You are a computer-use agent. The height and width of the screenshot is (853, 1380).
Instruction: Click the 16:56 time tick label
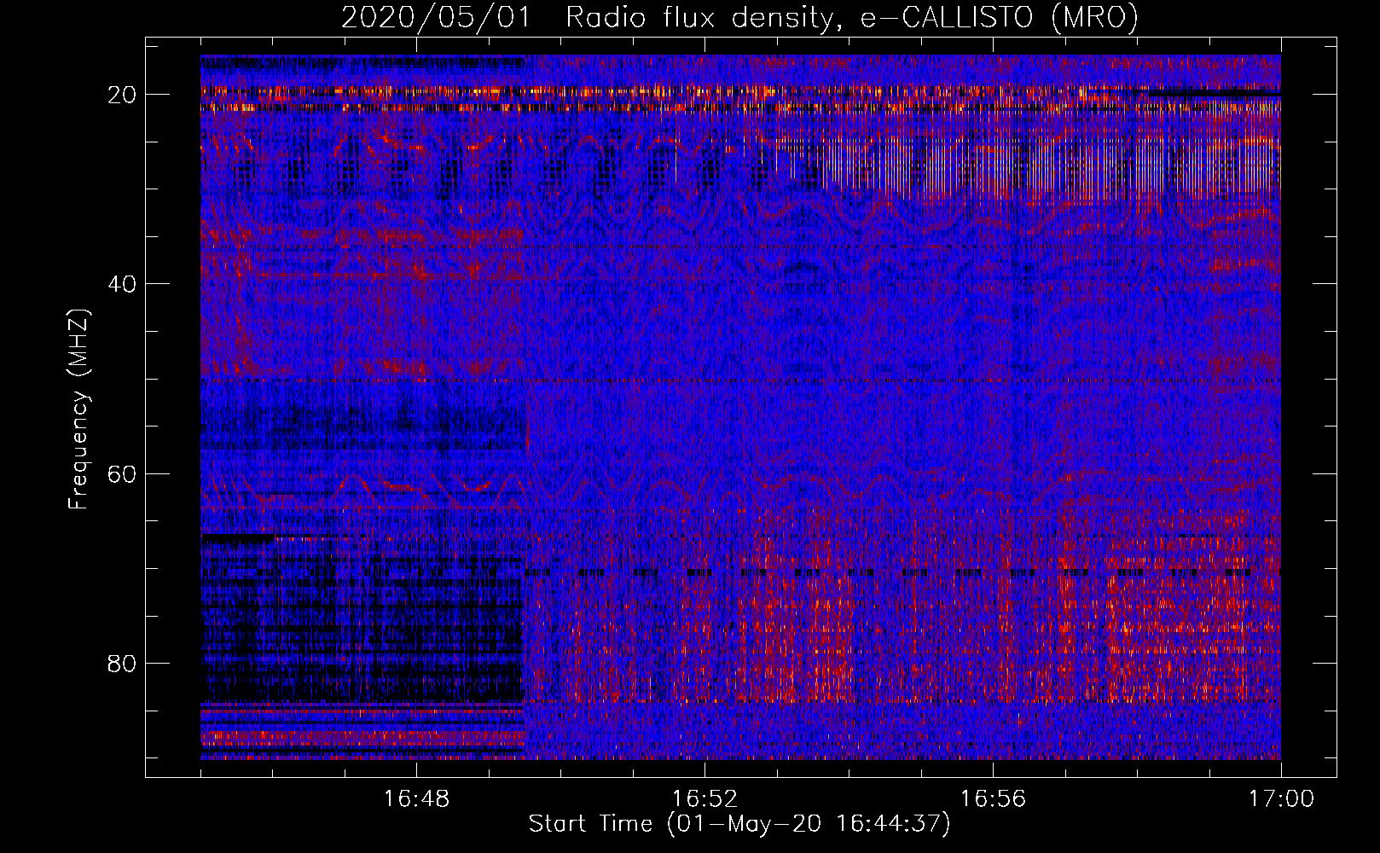click(993, 799)
